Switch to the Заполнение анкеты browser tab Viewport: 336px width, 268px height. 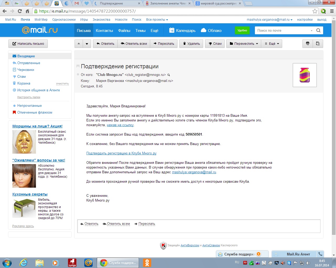168,3
